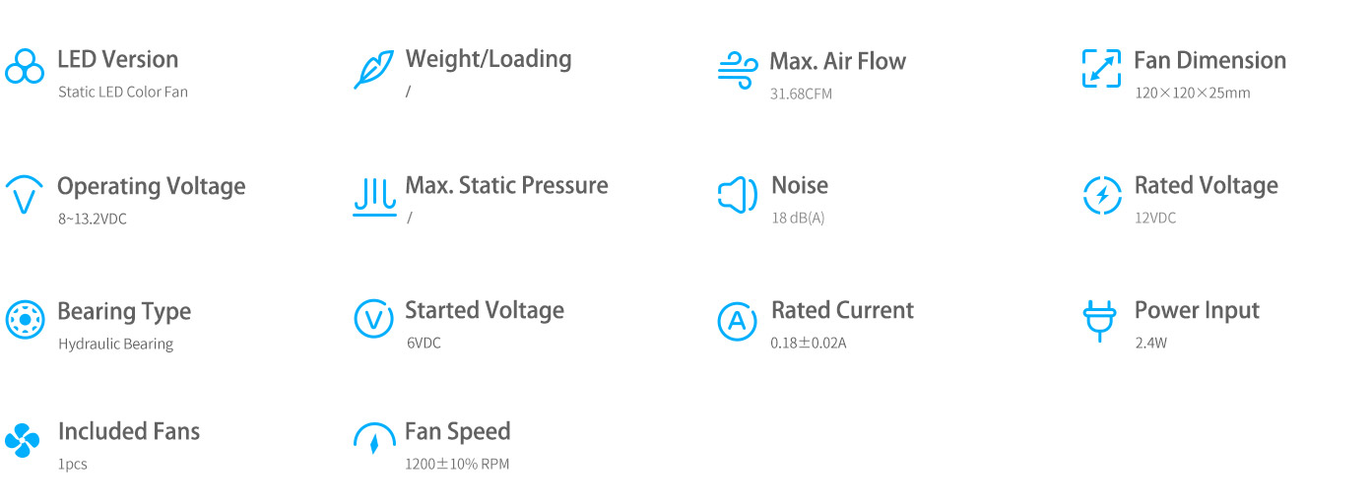The image size is (1371, 504).
Task: Click the speaker icon next to Noise
Action: pyautogui.click(x=738, y=195)
